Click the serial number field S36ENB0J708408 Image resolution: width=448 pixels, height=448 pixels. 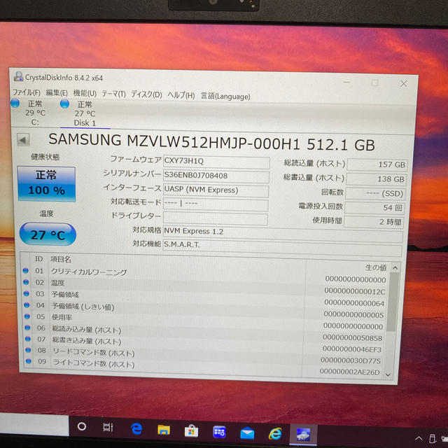[216, 176]
